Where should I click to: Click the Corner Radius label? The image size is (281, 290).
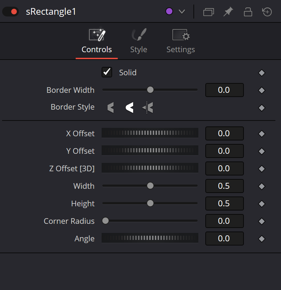pos(69,221)
